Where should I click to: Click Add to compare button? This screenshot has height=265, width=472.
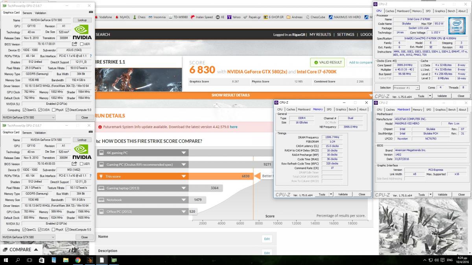pos(360,62)
